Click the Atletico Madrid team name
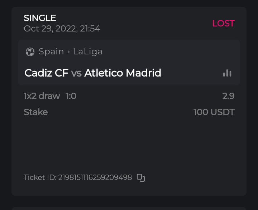Image resolution: width=258 pixels, height=210 pixels. click(x=123, y=73)
